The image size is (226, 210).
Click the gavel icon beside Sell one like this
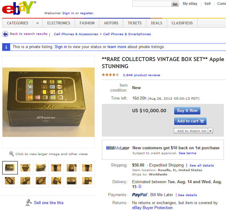(x=29, y=202)
